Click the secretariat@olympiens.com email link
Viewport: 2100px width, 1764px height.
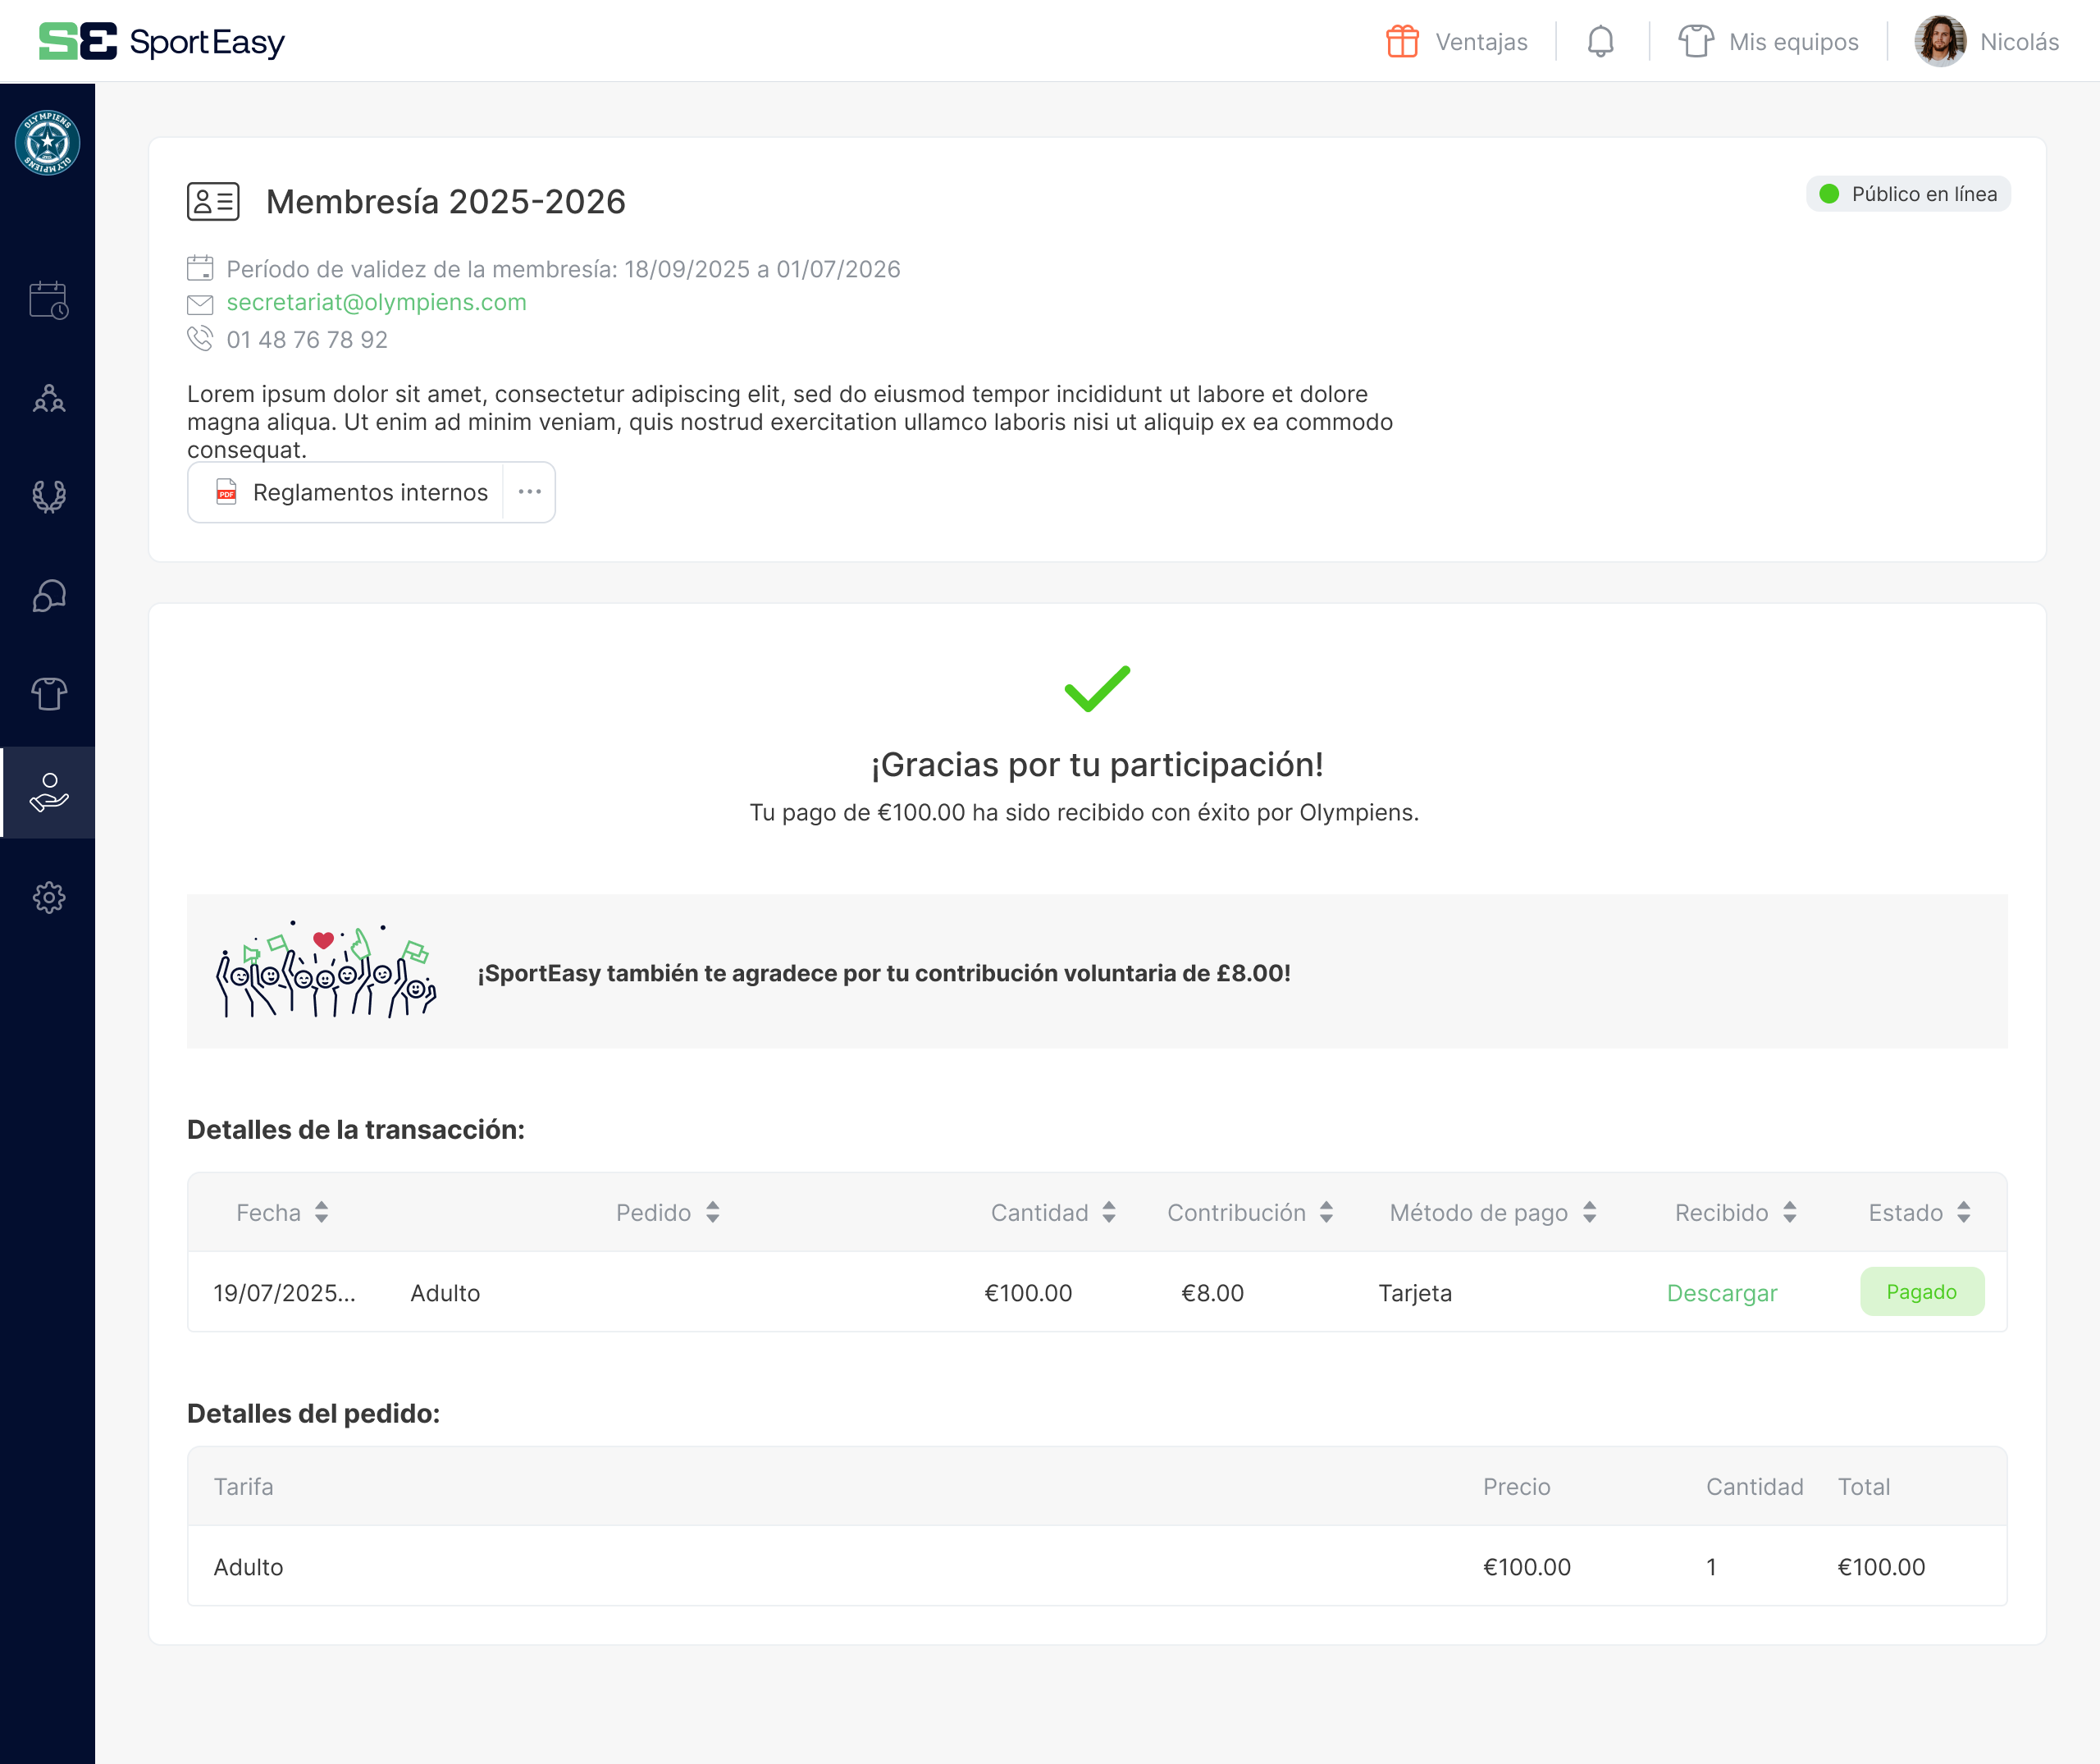[x=376, y=302]
